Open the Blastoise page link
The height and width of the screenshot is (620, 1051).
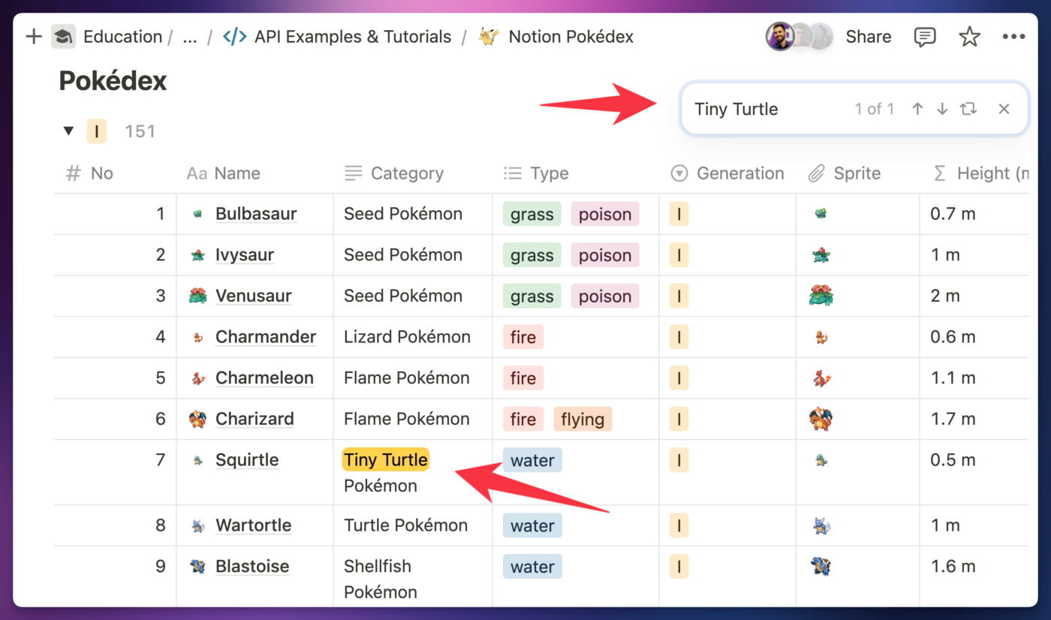click(252, 566)
